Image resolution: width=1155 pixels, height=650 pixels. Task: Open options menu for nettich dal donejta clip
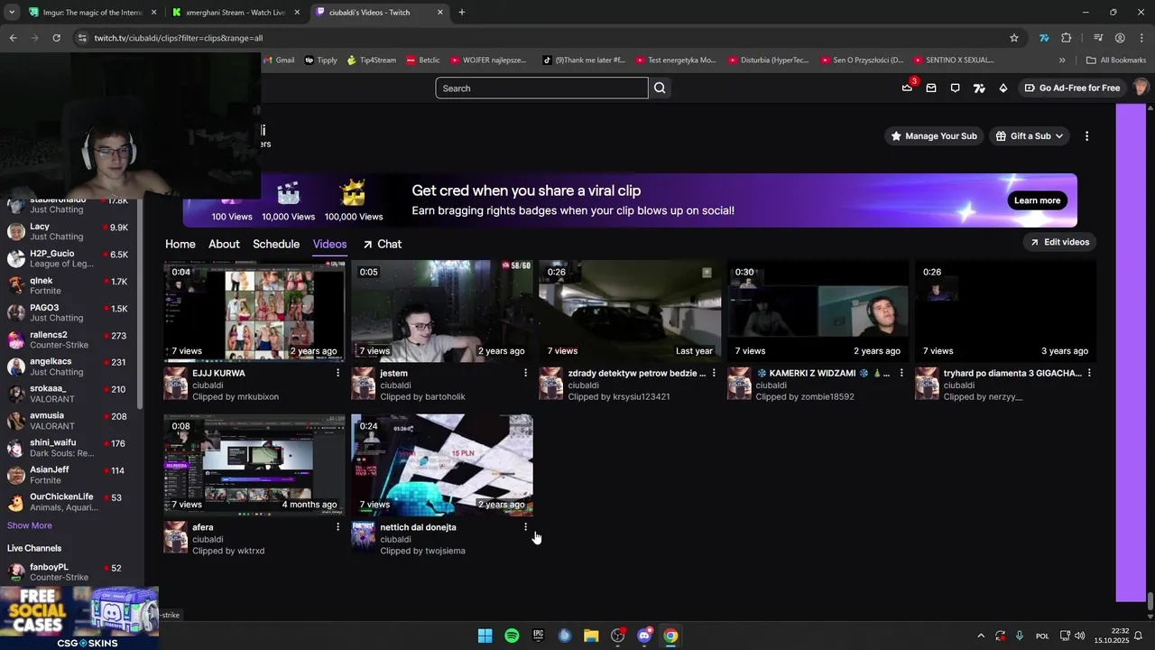click(x=526, y=526)
